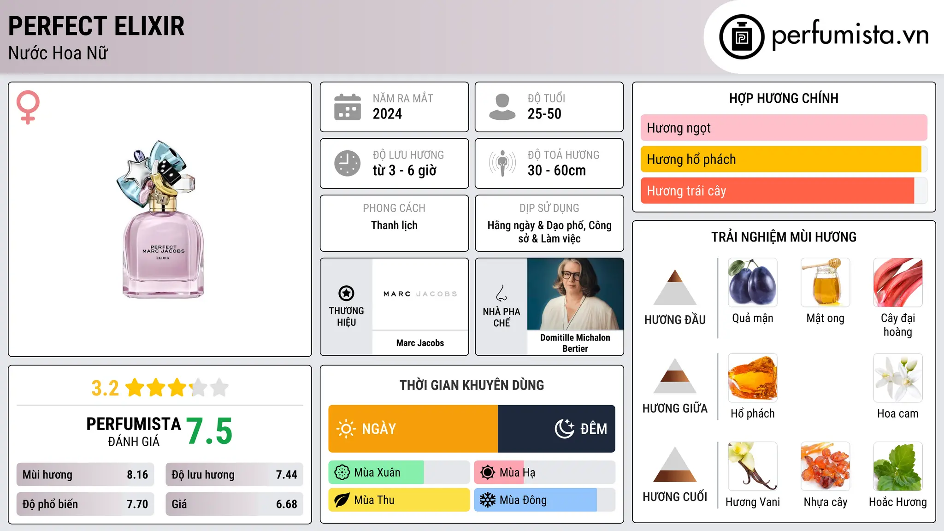Click the Hương ngọt accord bar
944x531 pixels.
coord(784,128)
